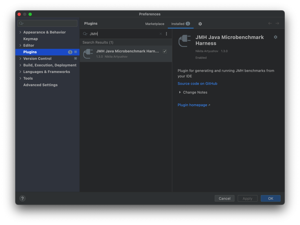Click the plugin search magnifier icon
This screenshot has width=300, height=225.
pos(85,34)
